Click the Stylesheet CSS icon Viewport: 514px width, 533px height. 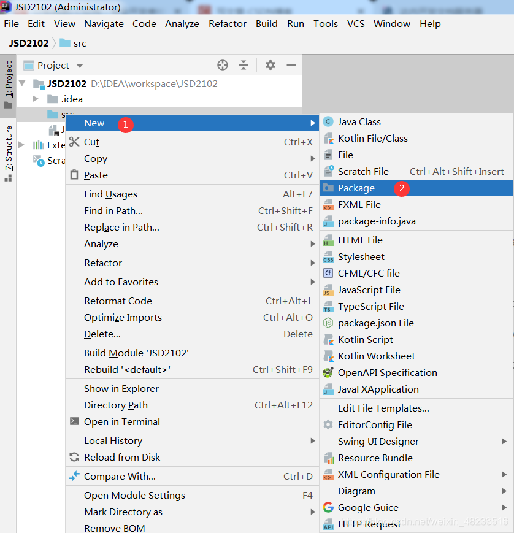(328, 256)
